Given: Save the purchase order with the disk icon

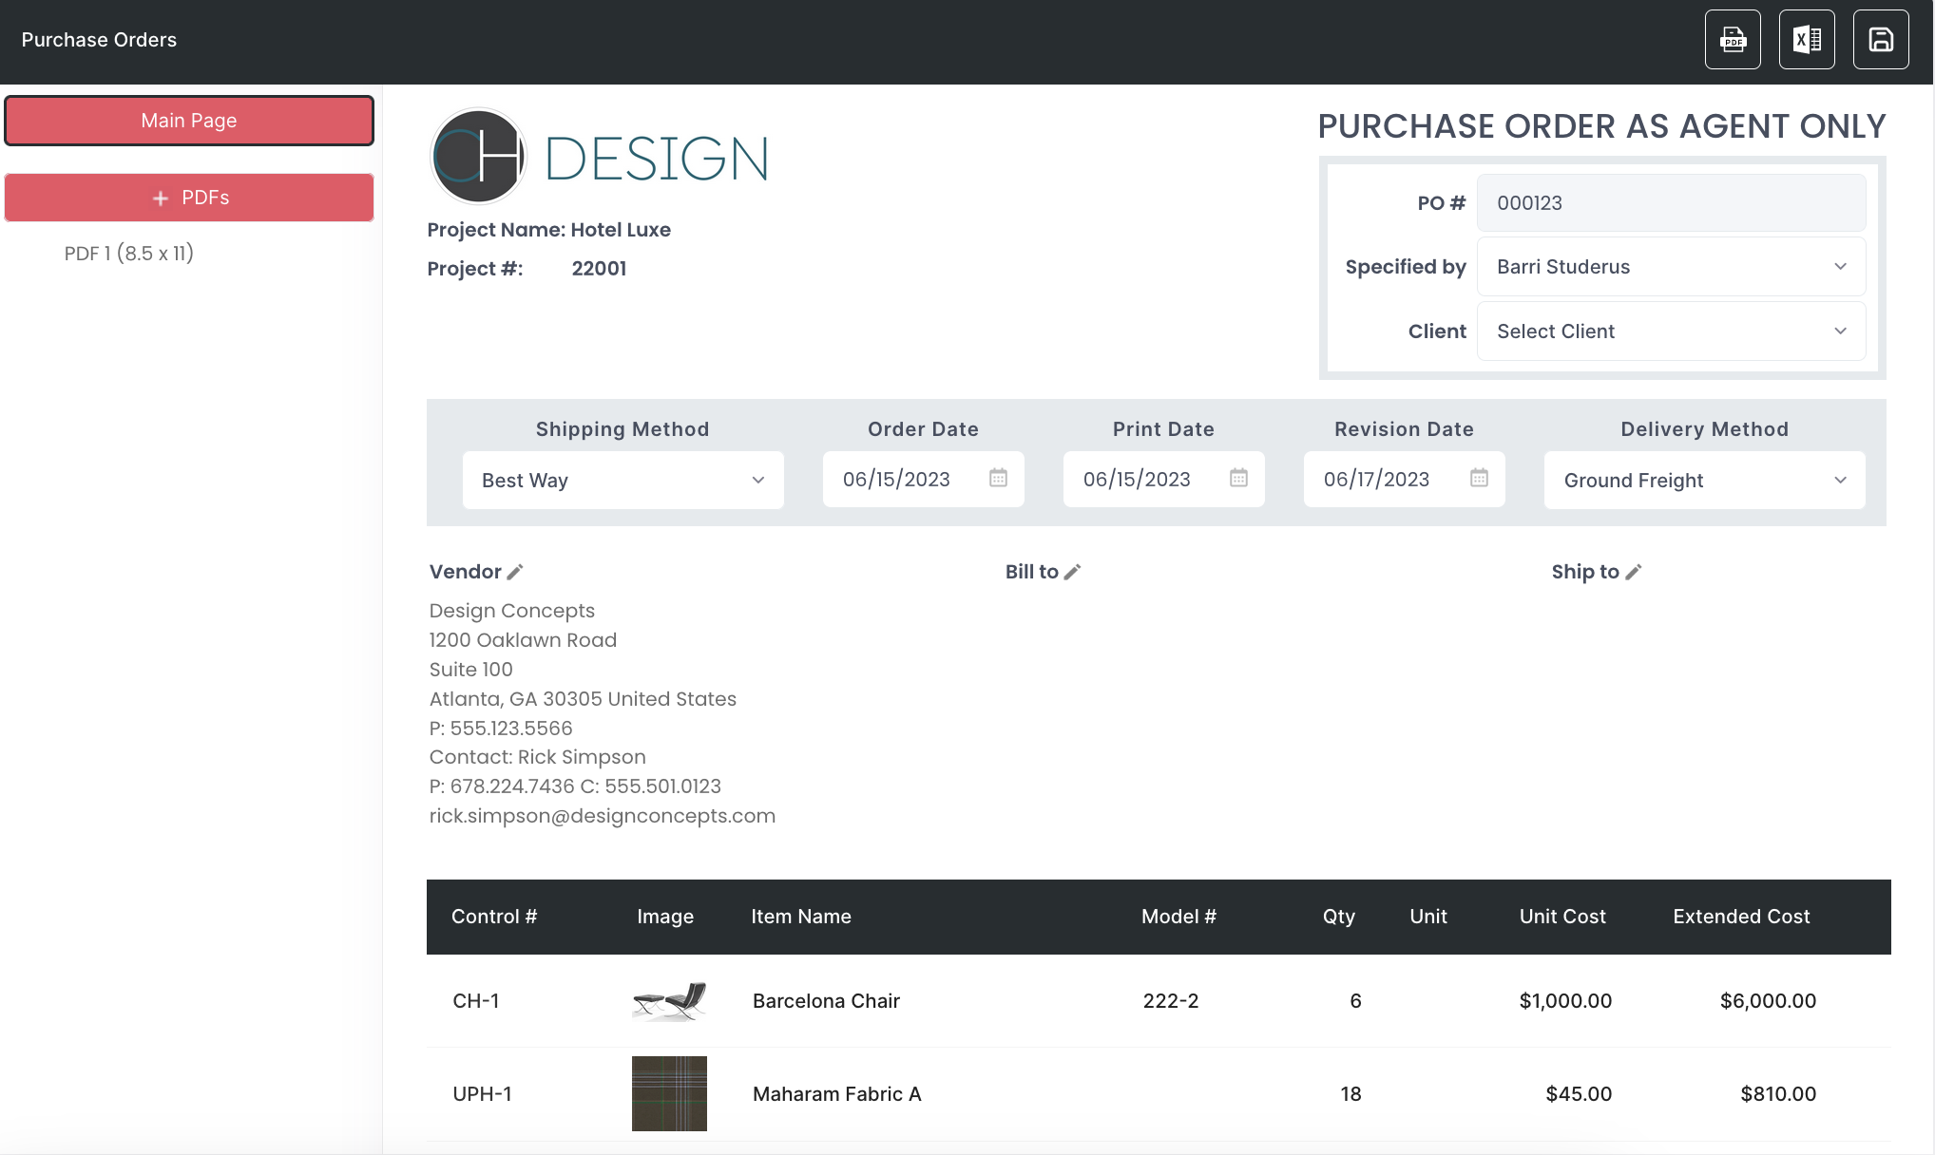Looking at the screenshot, I should pyautogui.click(x=1881, y=40).
